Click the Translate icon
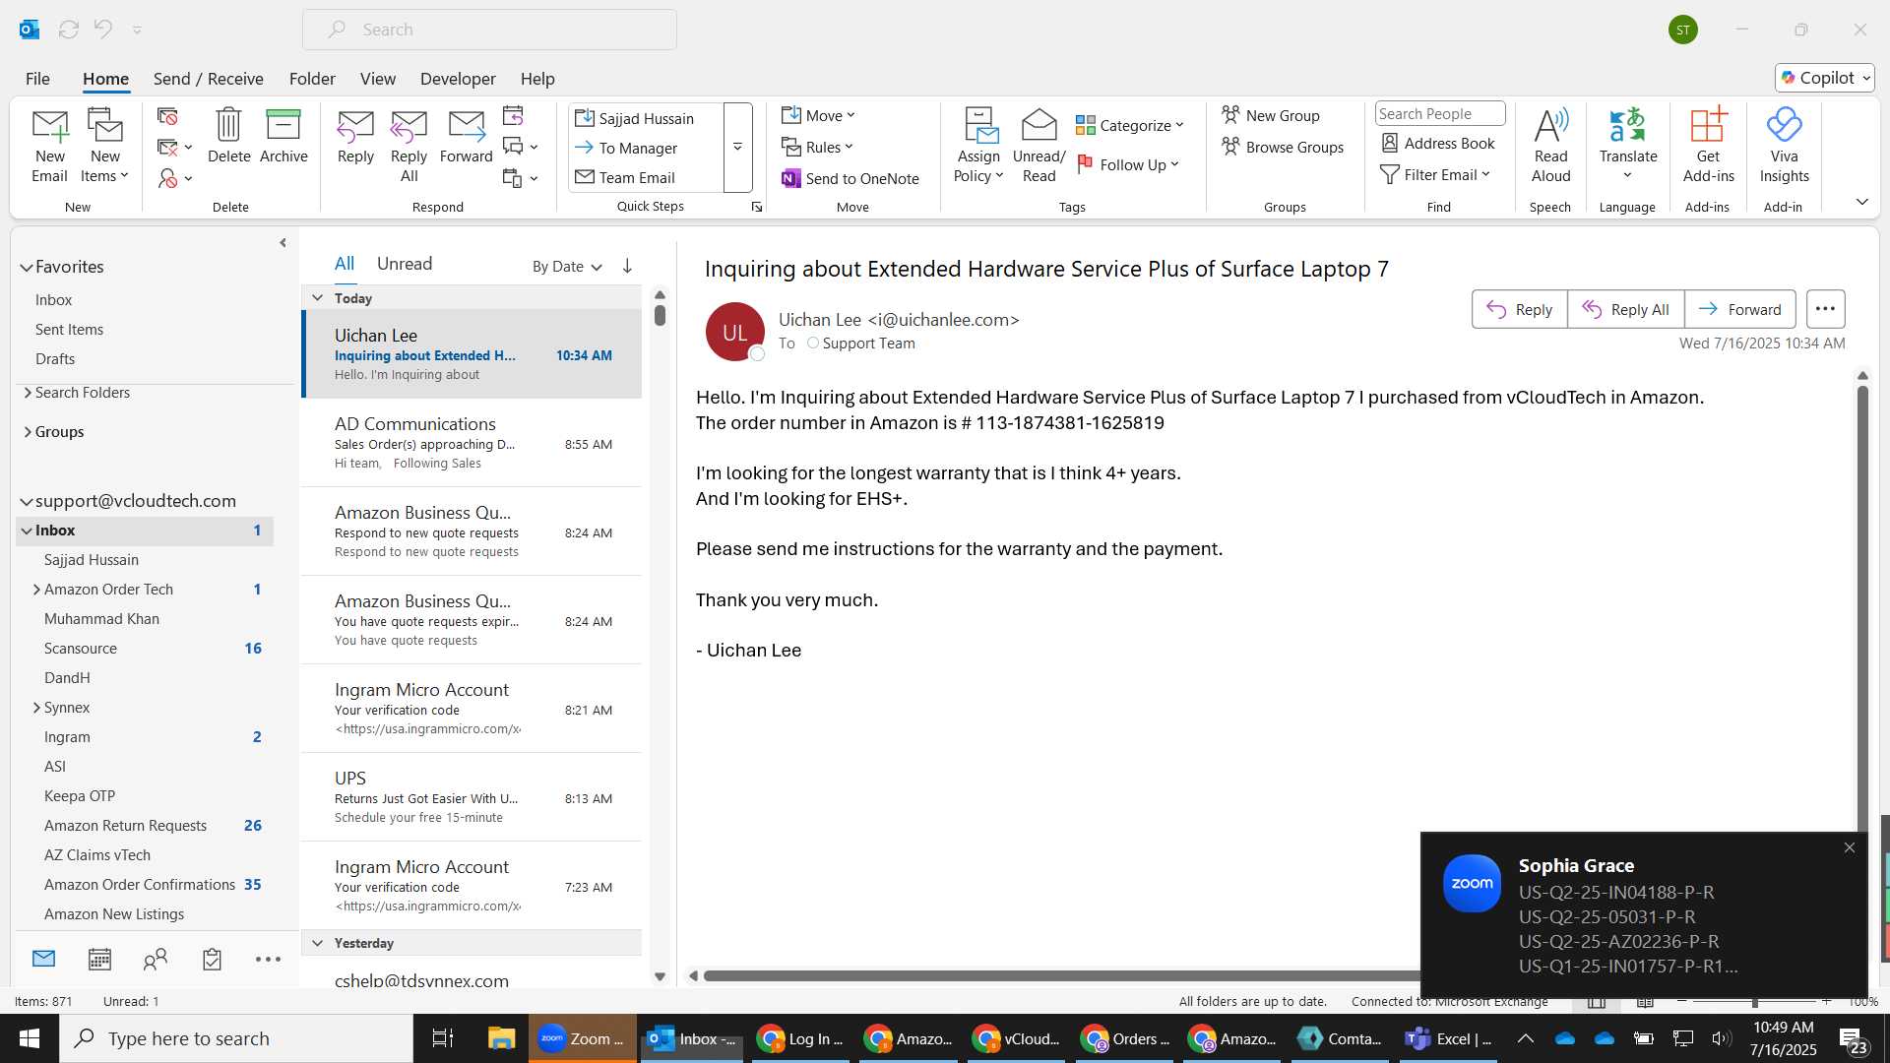 [1627, 125]
